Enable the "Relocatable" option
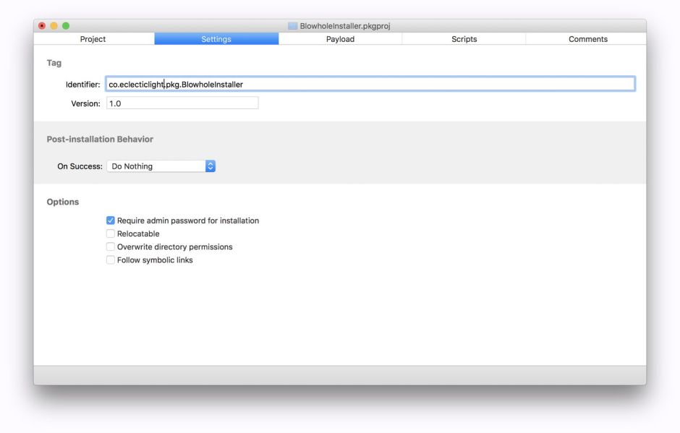The height and width of the screenshot is (433, 680). [111, 233]
